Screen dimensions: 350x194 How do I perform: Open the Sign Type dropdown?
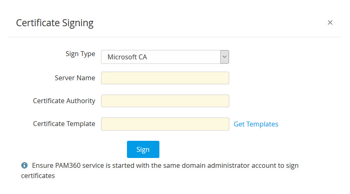pos(164,57)
